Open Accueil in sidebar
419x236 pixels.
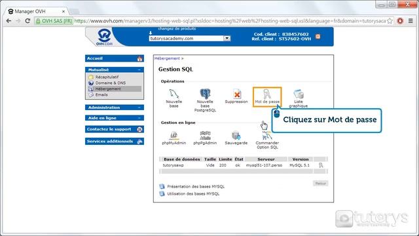click(x=115, y=58)
